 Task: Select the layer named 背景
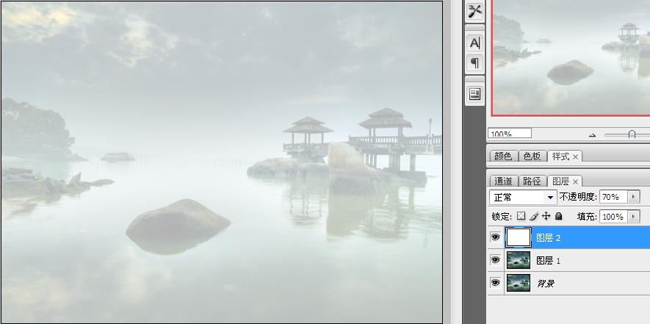(546, 284)
